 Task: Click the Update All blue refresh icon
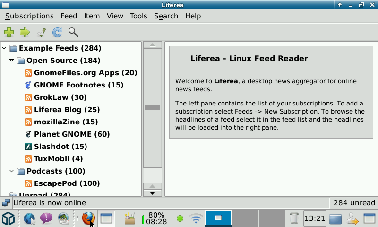pos(57,32)
